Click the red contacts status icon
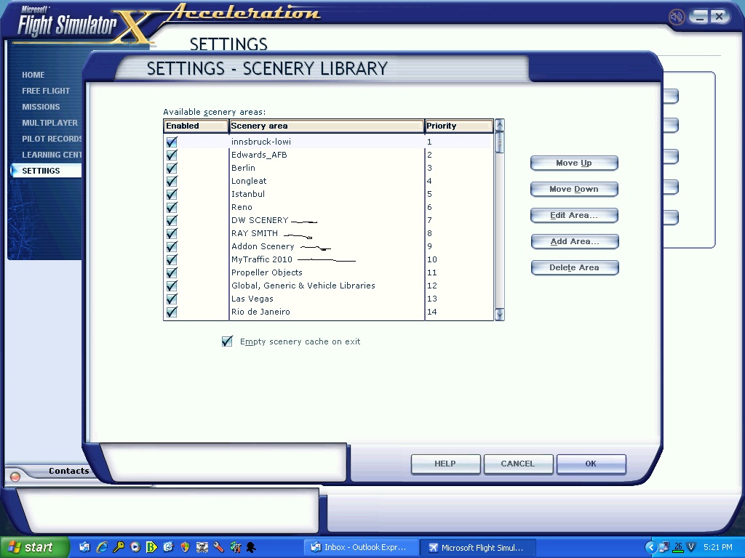The height and width of the screenshot is (558, 745). [x=15, y=477]
